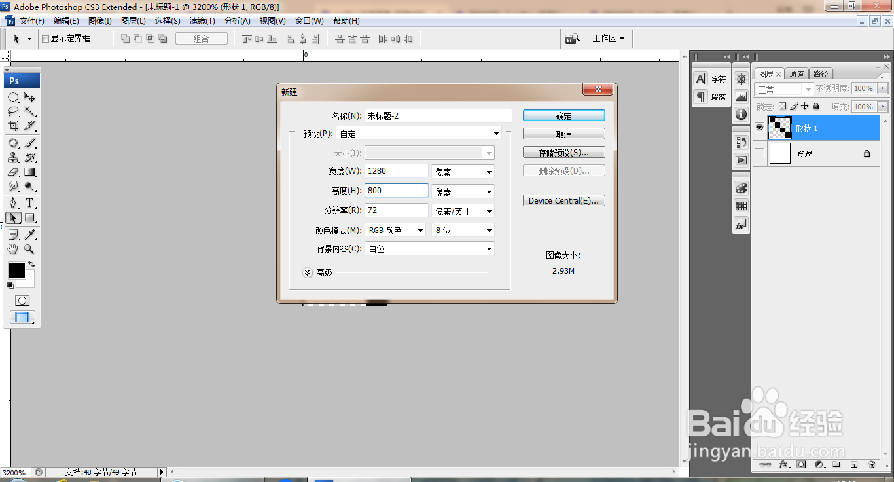The width and height of the screenshot is (894, 482).
Task: Open the Actions panel icon
Action: point(741,159)
